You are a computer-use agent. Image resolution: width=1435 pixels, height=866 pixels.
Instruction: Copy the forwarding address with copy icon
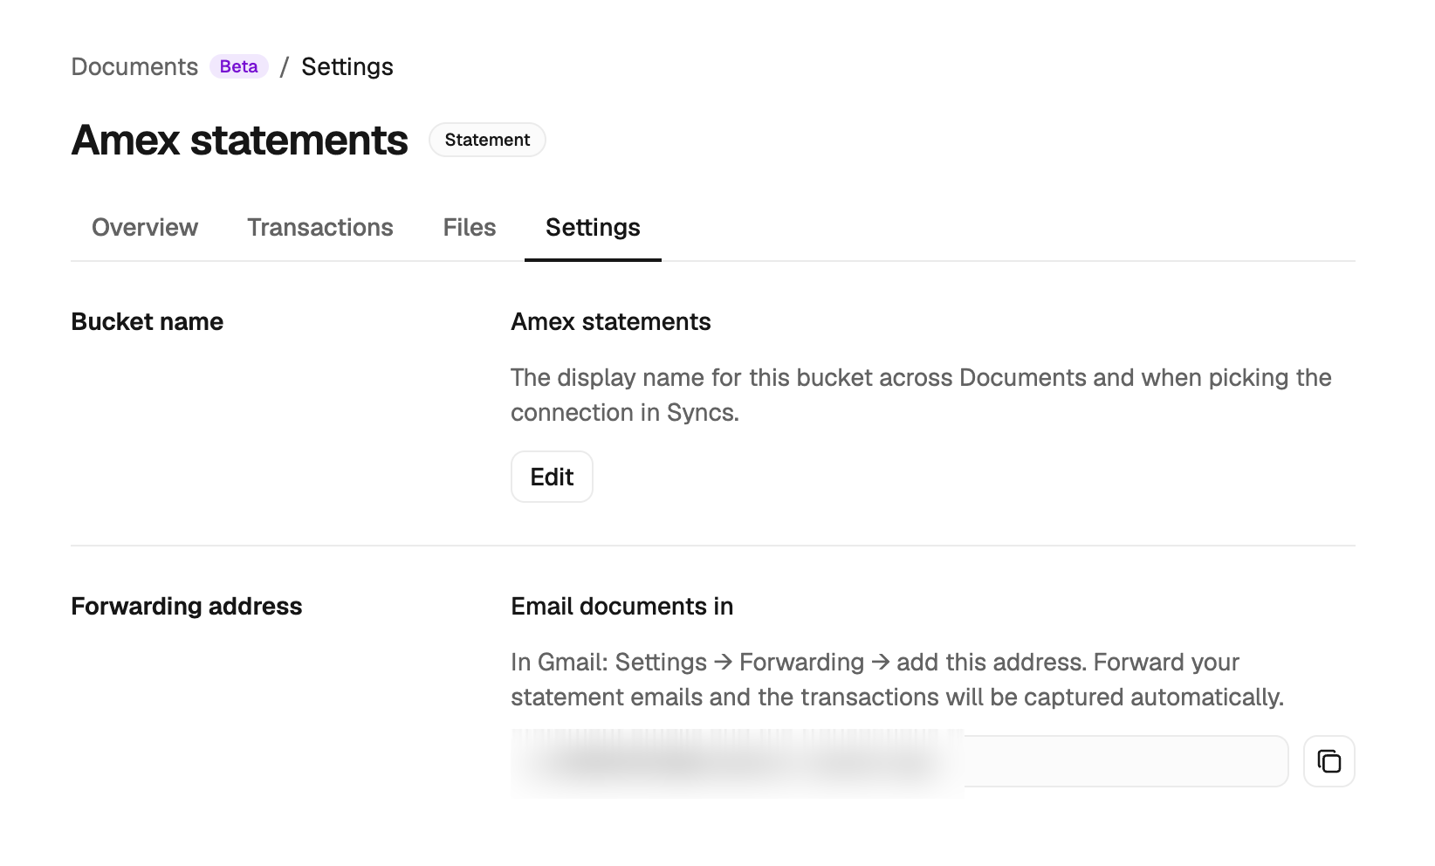(x=1329, y=761)
